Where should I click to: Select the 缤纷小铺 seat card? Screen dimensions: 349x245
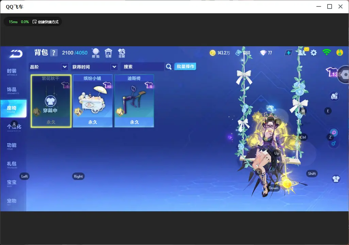(93, 101)
